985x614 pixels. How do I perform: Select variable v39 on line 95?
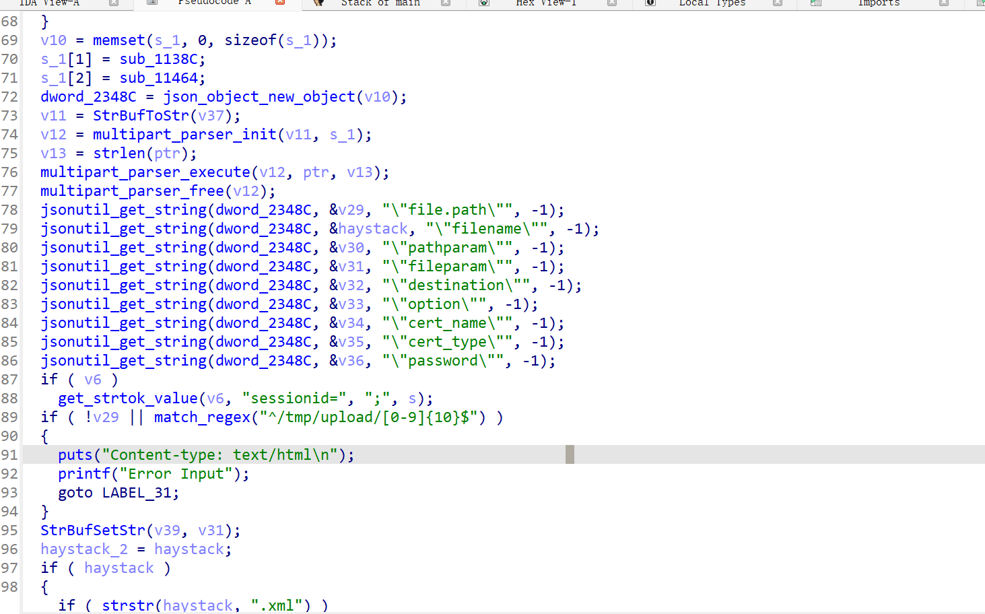167,531
